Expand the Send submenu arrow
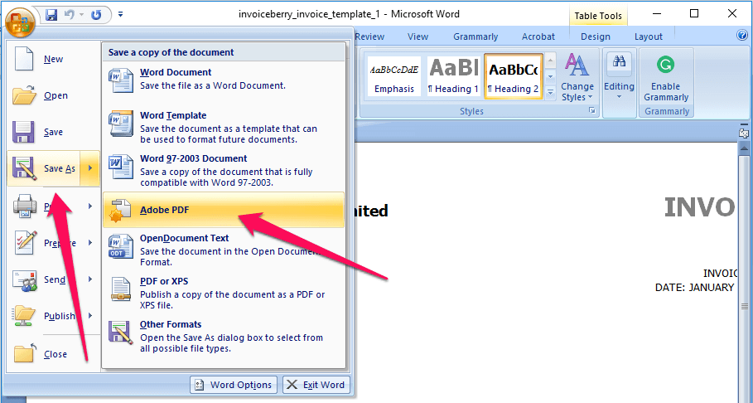753x403 pixels. click(90, 279)
